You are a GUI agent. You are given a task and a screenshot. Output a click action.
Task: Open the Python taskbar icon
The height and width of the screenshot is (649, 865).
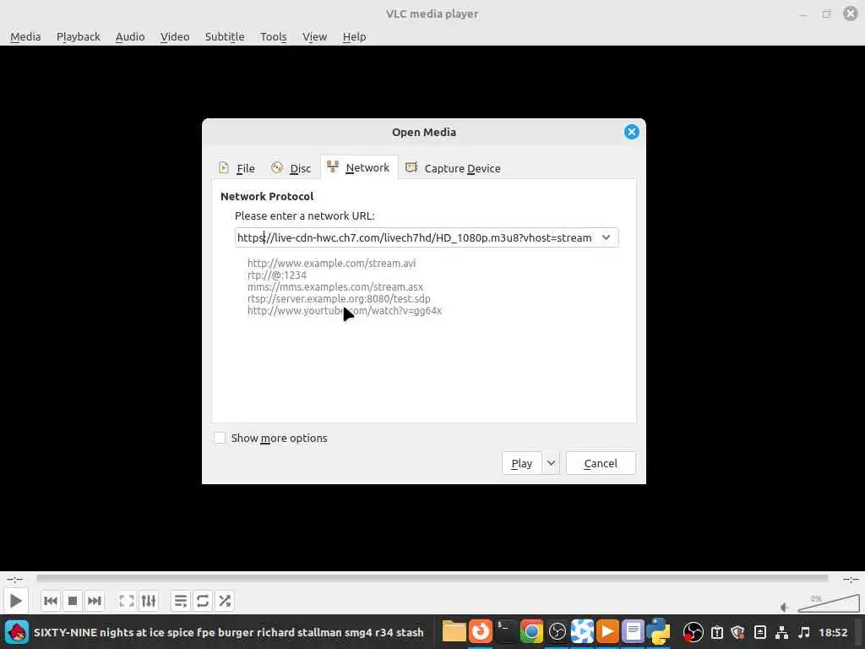[x=658, y=631]
